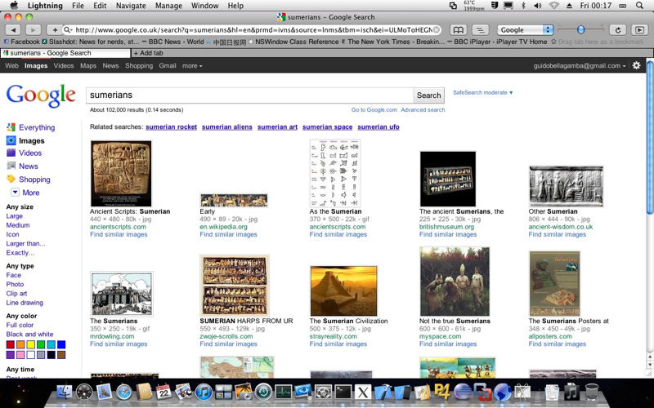Open 'The Sumerian Civilization' ziggurat thumbnail
Image resolution: width=654 pixels, height=408 pixels.
tap(343, 290)
